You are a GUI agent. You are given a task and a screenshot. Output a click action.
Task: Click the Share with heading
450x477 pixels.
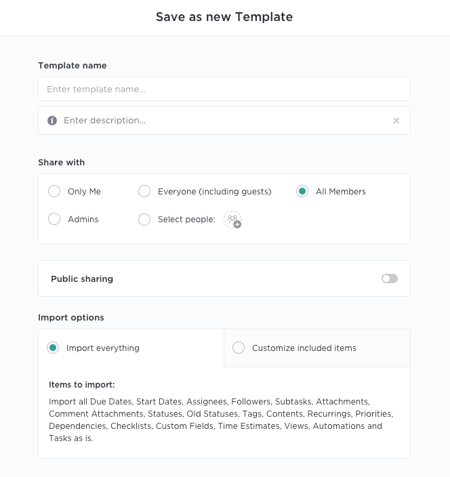click(x=62, y=163)
